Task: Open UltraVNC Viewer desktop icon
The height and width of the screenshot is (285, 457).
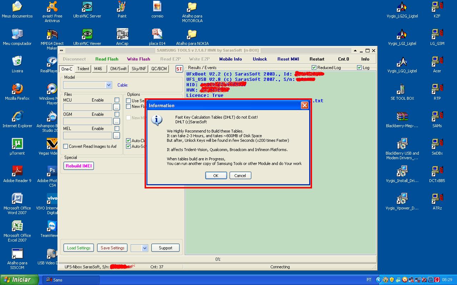Action: (x=87, y=37)
